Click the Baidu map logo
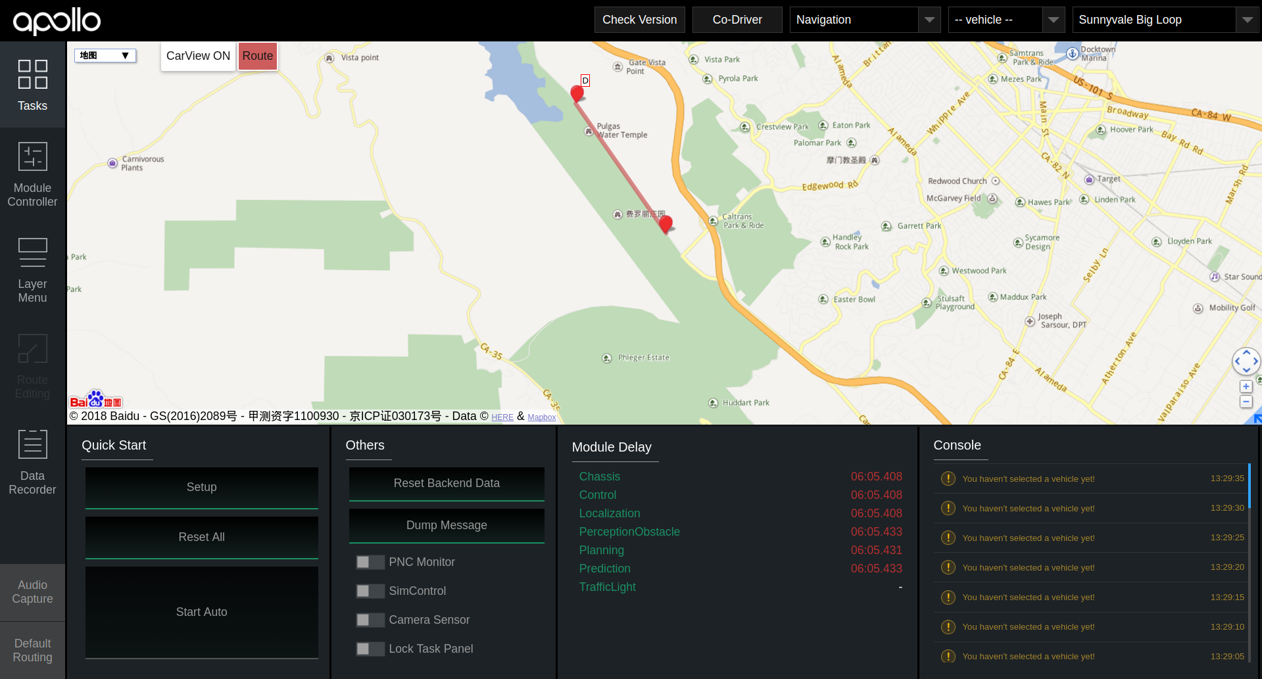 (96, 400)
